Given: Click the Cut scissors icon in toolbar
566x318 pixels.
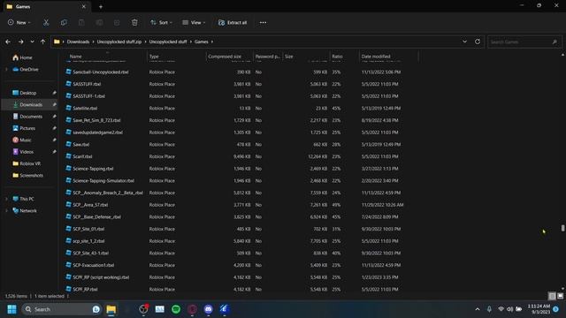Looking at the screenshot, I should click(46, 22).
